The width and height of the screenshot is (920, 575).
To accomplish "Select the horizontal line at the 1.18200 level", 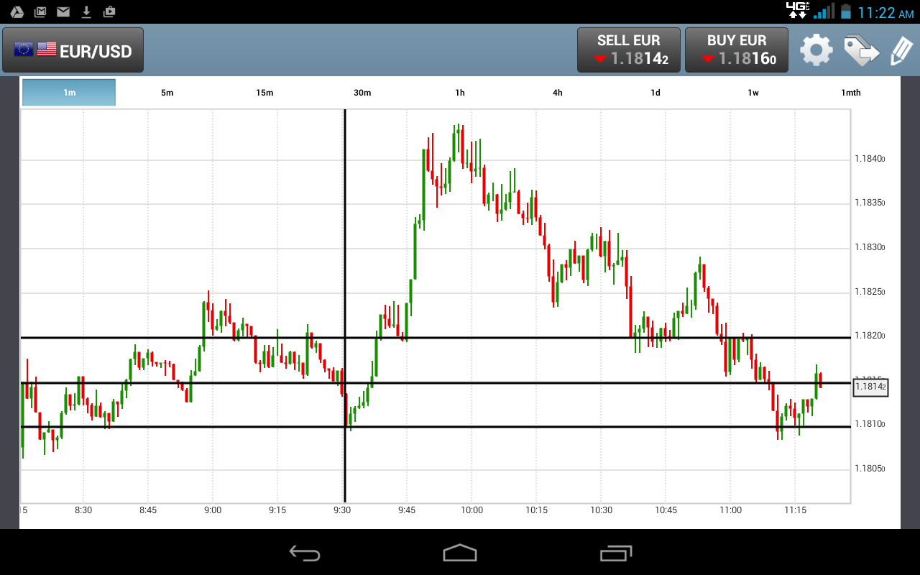I will click(436, 338).
